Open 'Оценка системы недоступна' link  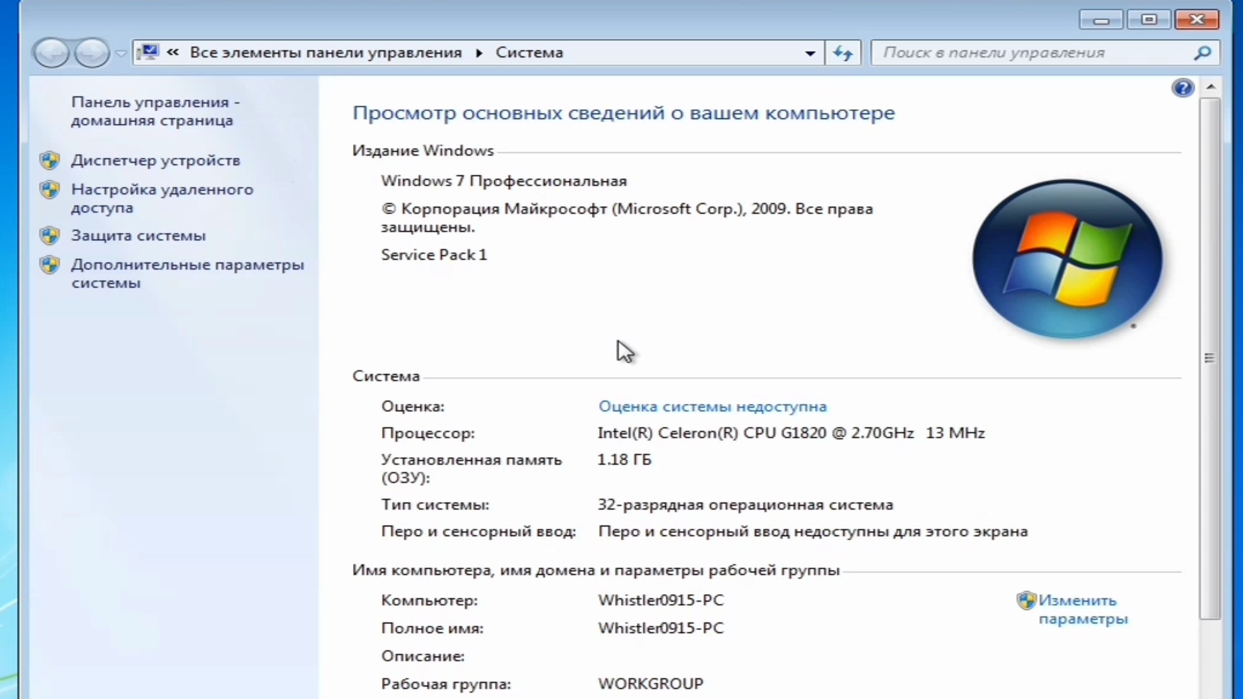[712, 406]
